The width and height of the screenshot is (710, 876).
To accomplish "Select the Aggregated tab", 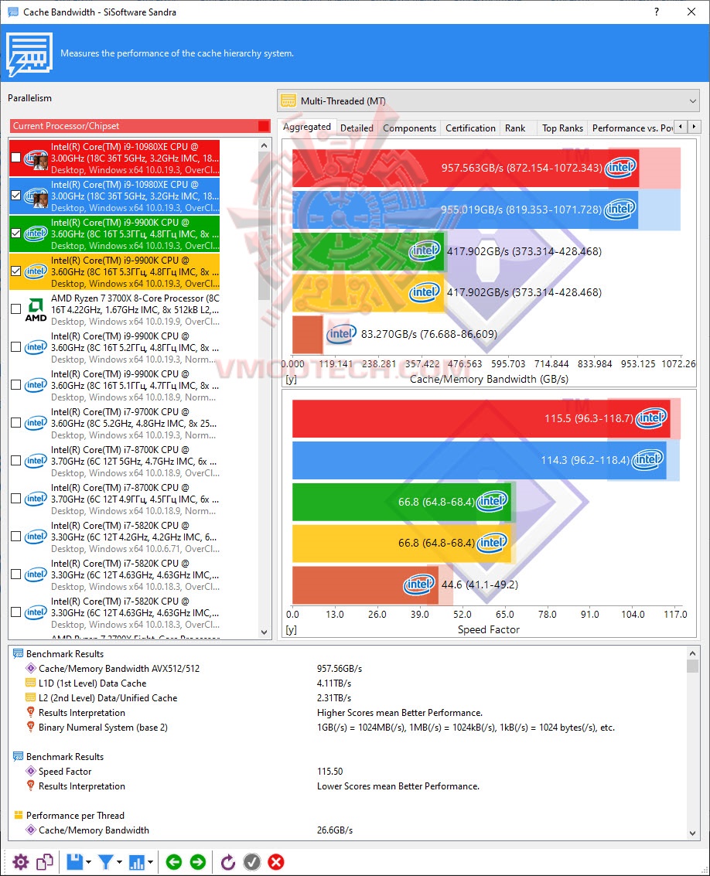I will coord(307,127).
